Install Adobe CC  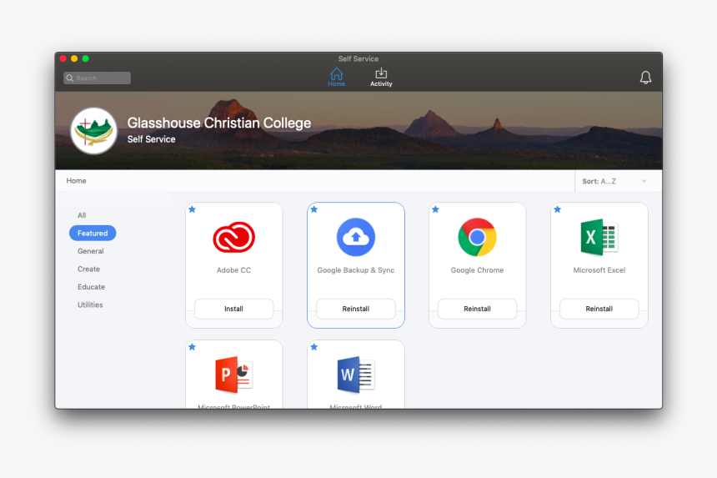click(x=233, y=309)
